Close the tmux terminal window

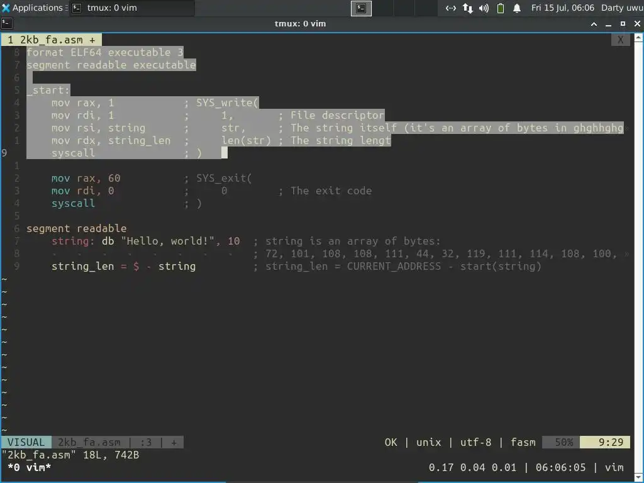click(637, 24)
